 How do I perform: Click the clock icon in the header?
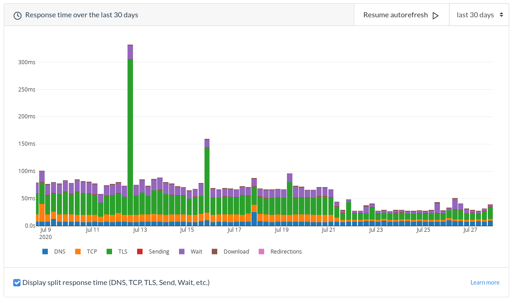coord(17,15)
